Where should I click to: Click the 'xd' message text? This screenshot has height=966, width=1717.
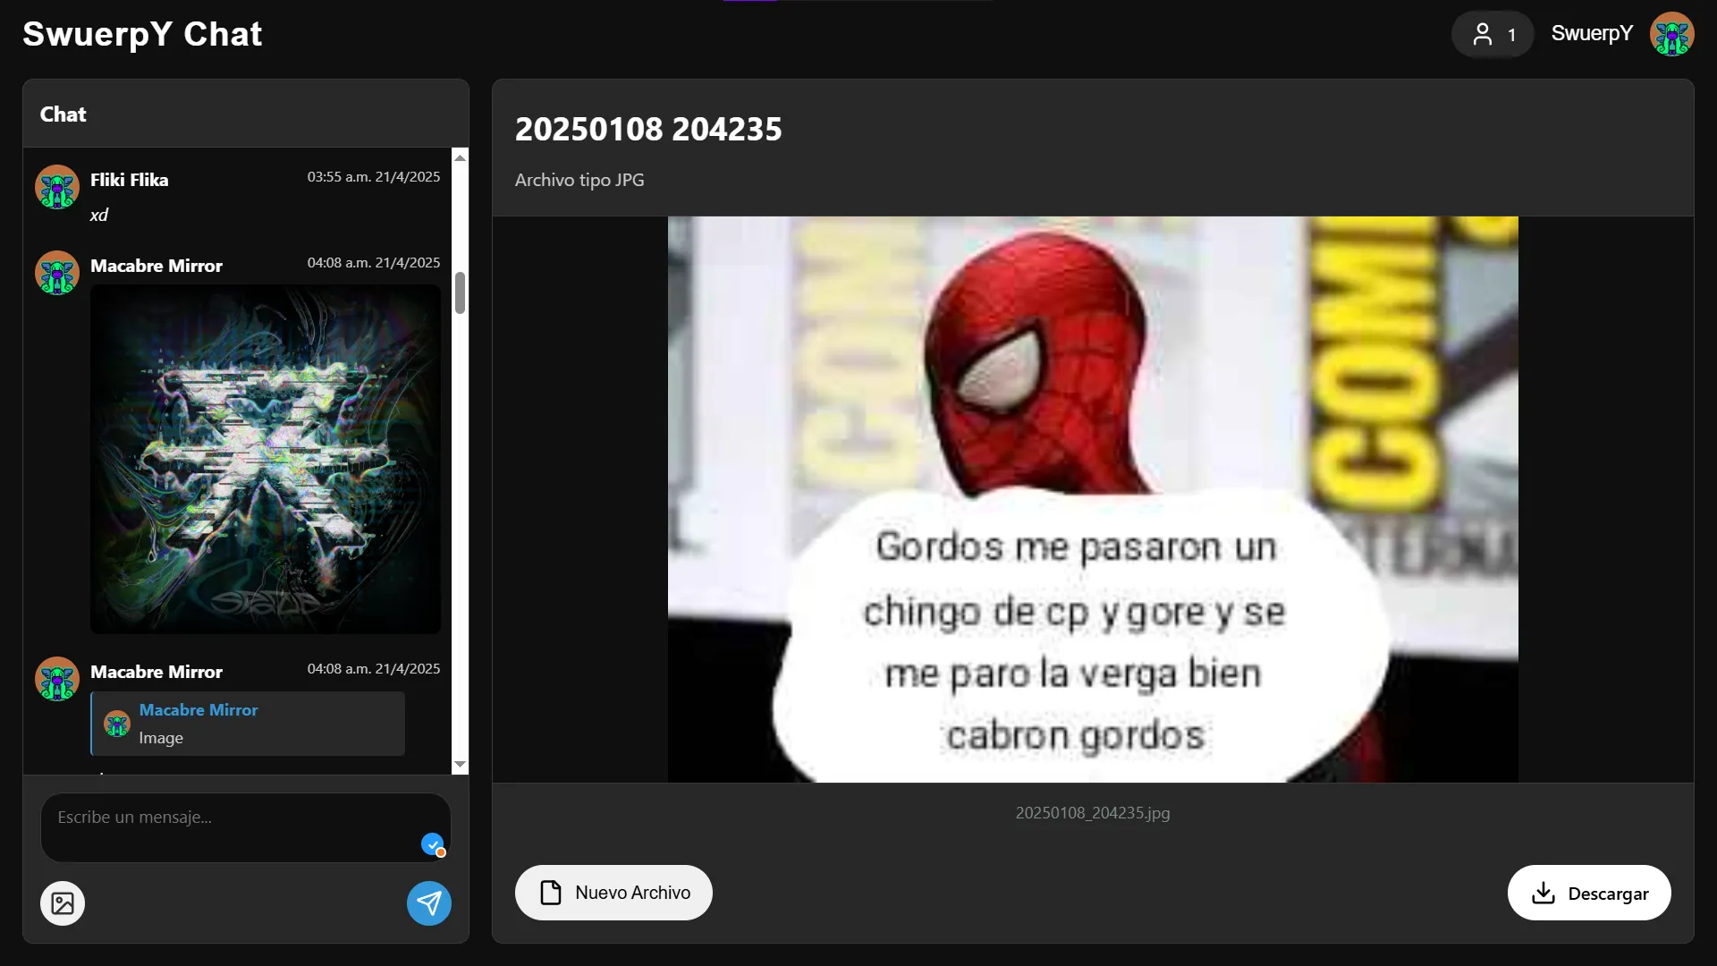[x=99, y=215]
